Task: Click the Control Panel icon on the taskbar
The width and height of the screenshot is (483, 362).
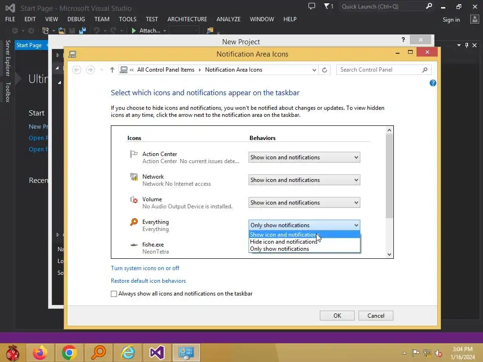Action: pos(186,353)
